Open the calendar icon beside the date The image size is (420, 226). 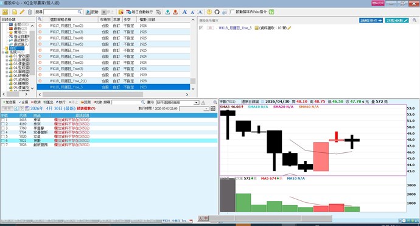coord(27,108)
